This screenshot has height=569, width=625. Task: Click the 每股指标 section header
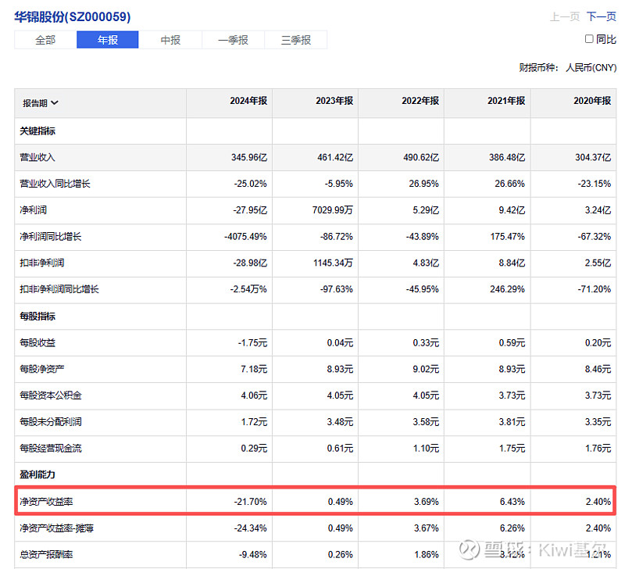pos(37,317)
